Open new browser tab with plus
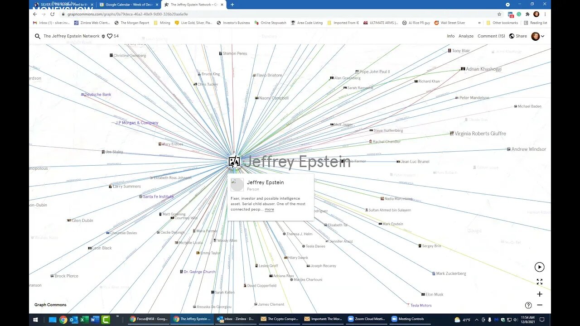Image resolution: width=580 pixels, height=326 pixels. tap(232, 5)
